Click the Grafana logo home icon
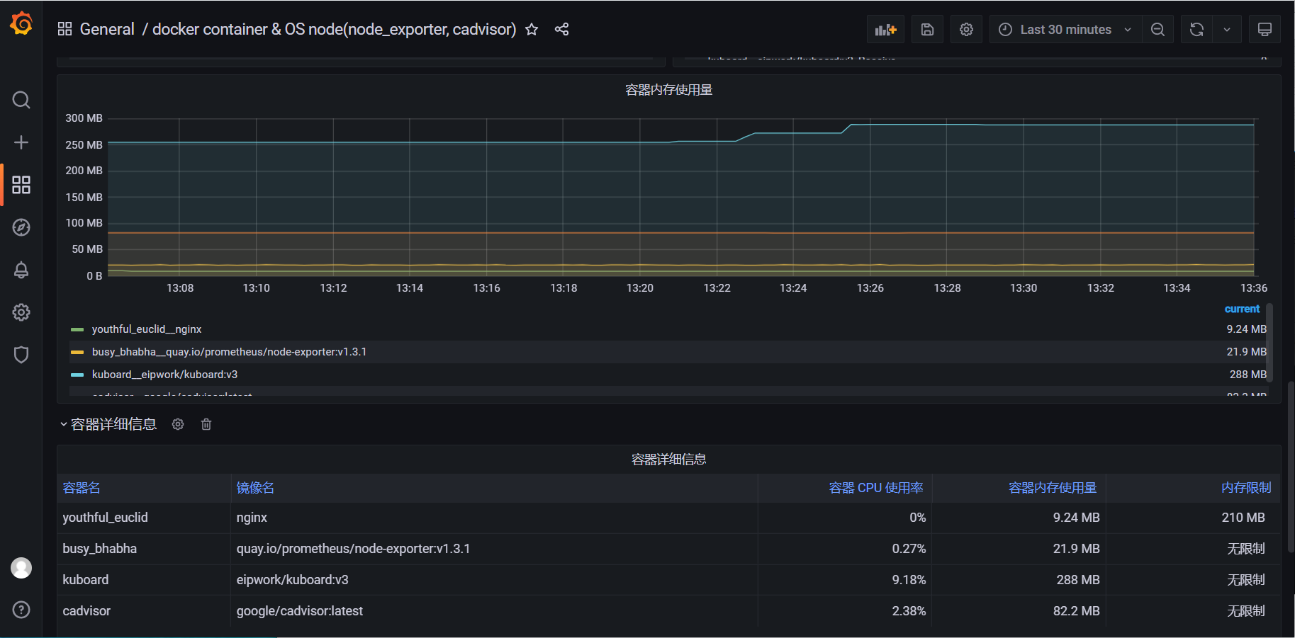Image resolution: width=1295 pixels, height=638 pixels. (21, 23)
